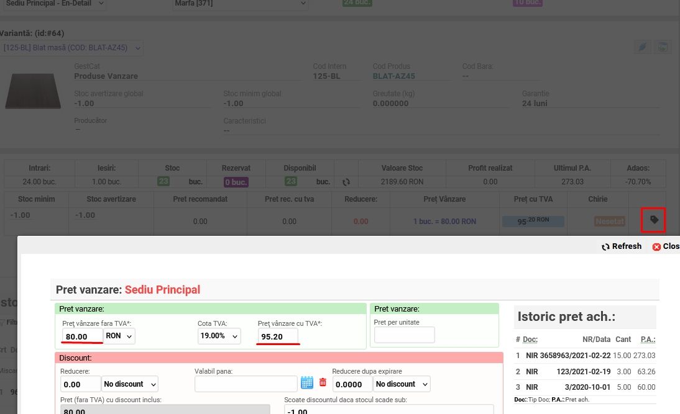Click the icon right of the leaf button

(663, 47)
